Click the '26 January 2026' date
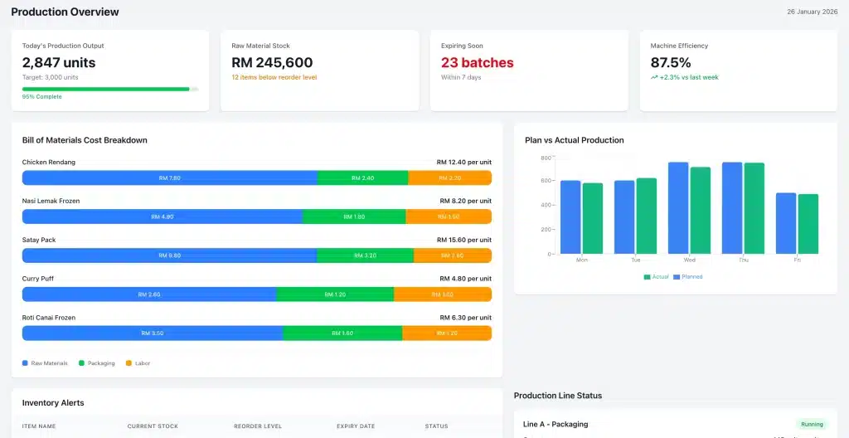Image resolution: width=849 pixels, height=438 pixels. tap(813, 12)
